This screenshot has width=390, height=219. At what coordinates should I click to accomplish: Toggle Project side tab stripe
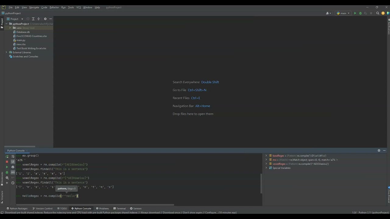[x=2, y=23]
